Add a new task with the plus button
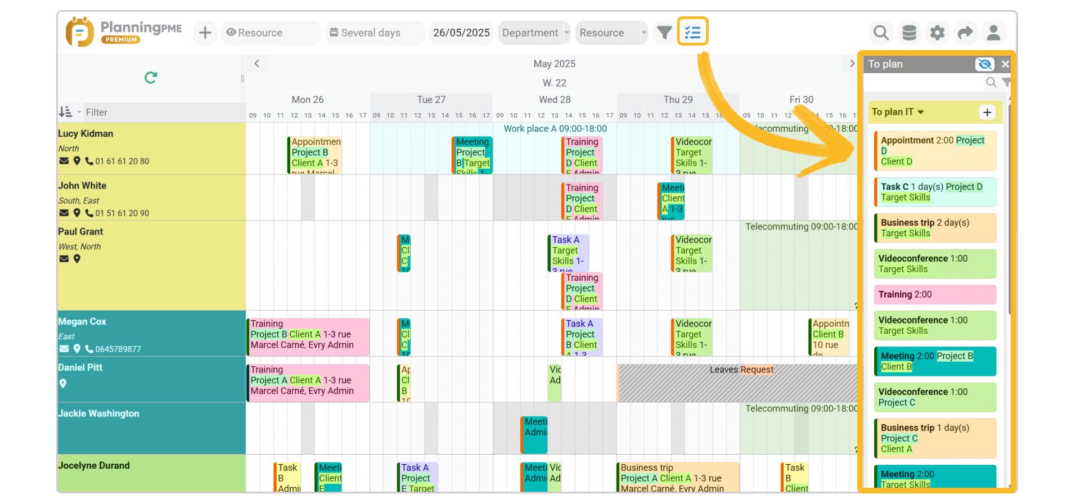Image resolution: width=1080 pixels, height=503 pixels. click(x=205, y=32)
